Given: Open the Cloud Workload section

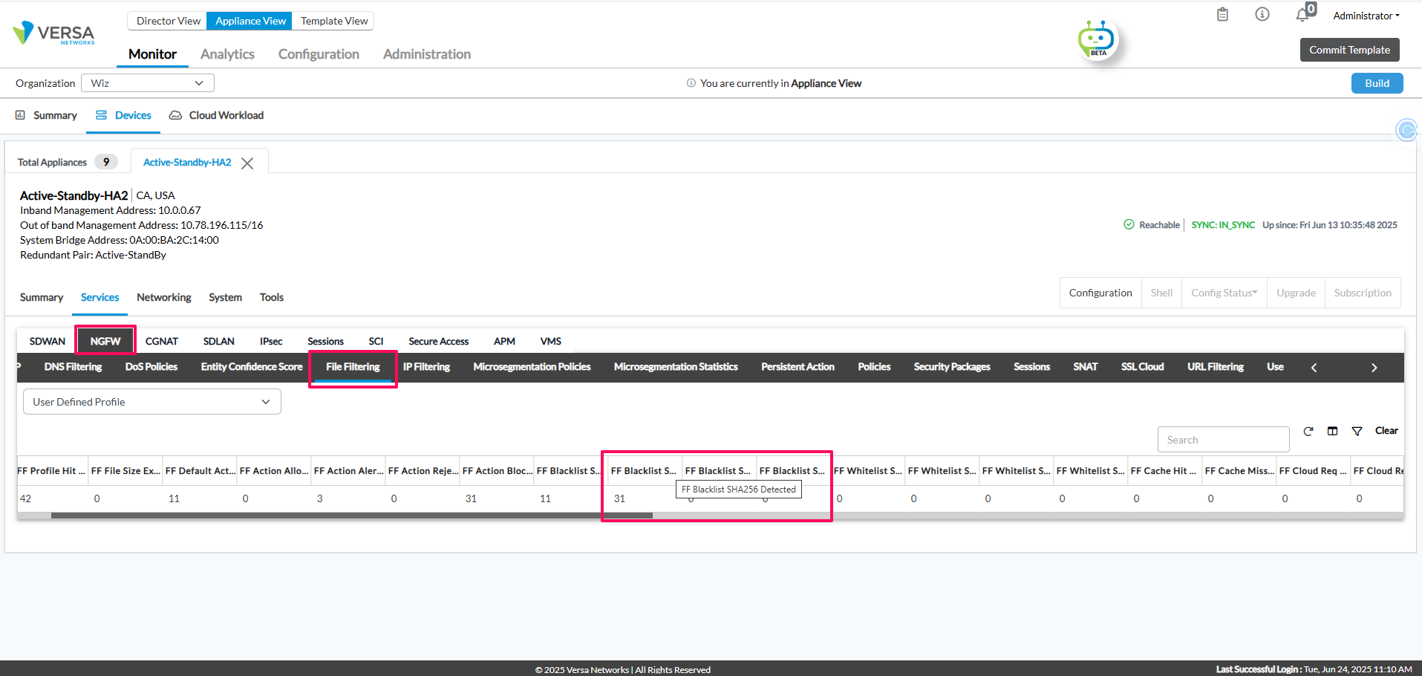Looking at the screenshot, I should click(x=216, y=115).
